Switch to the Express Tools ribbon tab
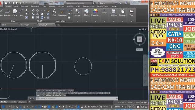195x110 pixels. coord(102,6)
